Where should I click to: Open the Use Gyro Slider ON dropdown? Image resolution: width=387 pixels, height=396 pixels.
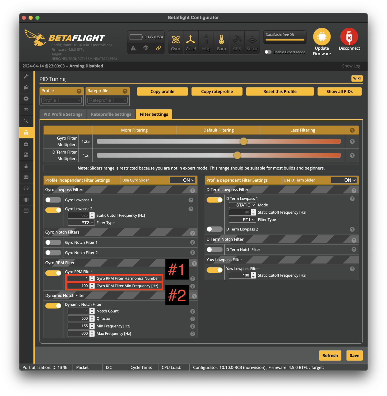coord(183,180)
